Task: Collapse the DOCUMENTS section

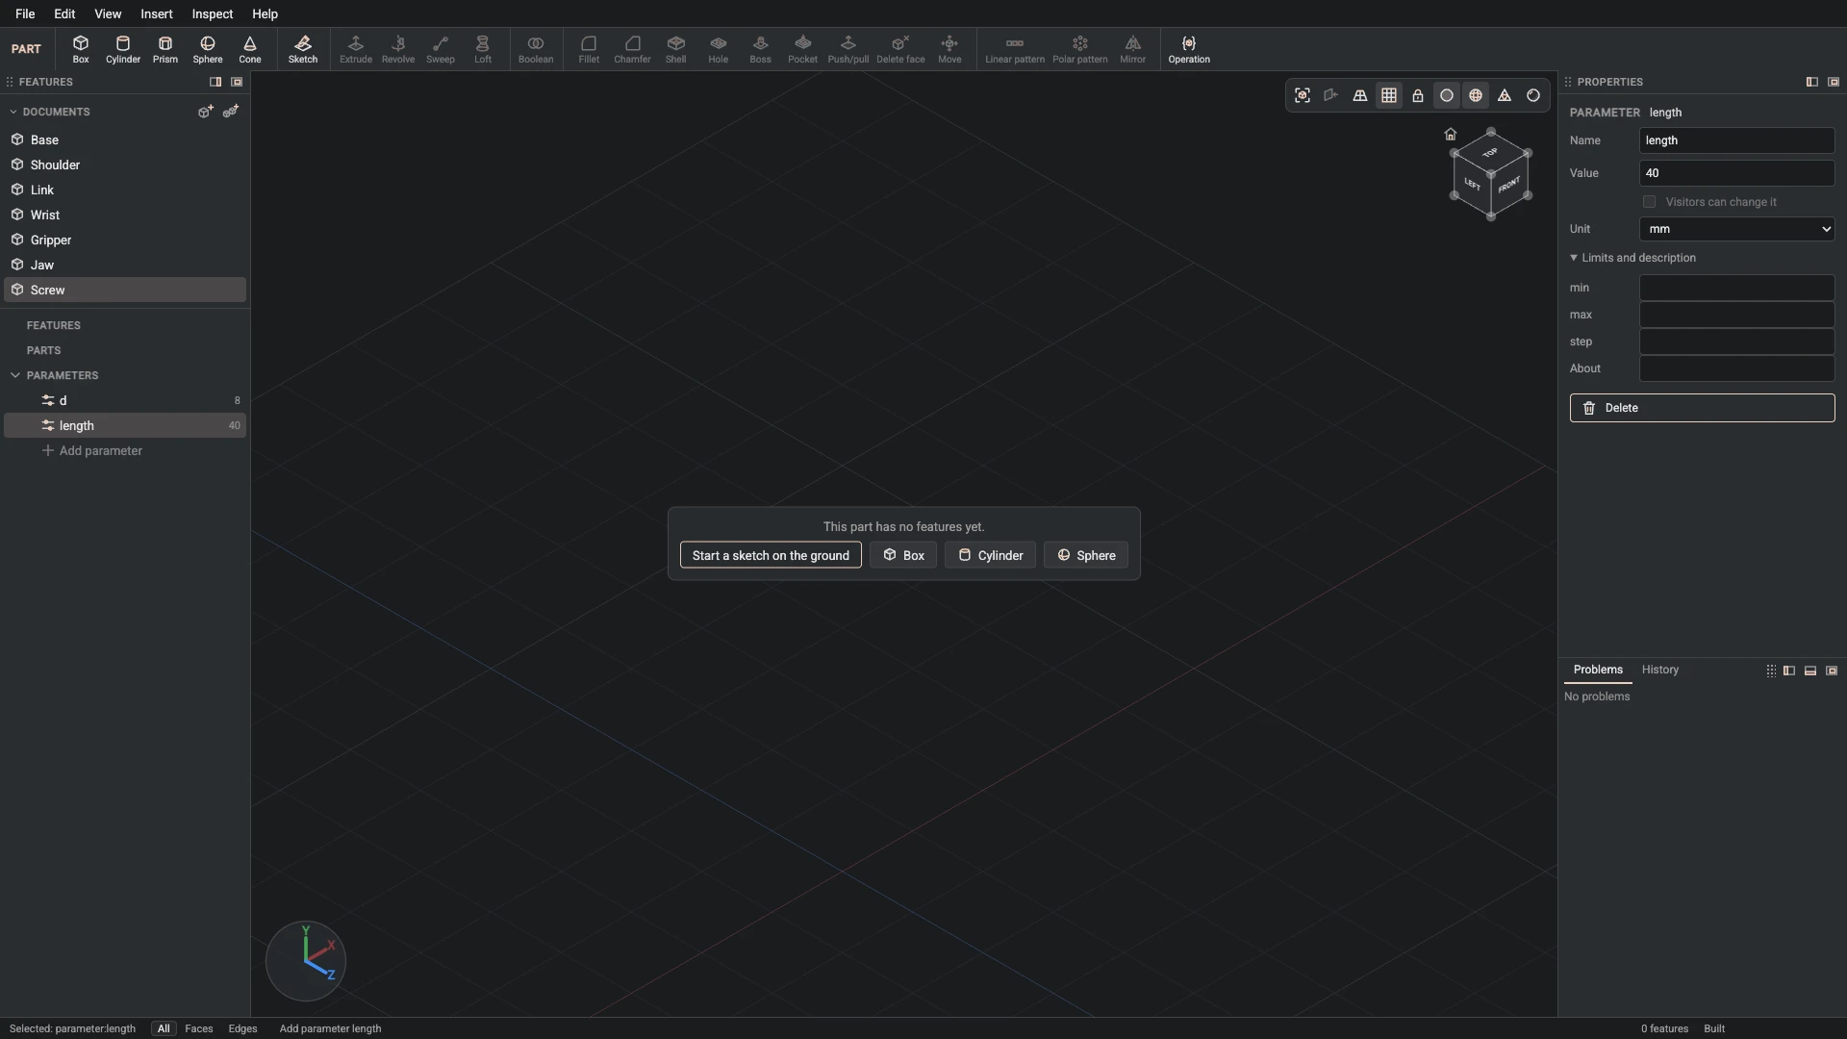Action: pos(13,112)
